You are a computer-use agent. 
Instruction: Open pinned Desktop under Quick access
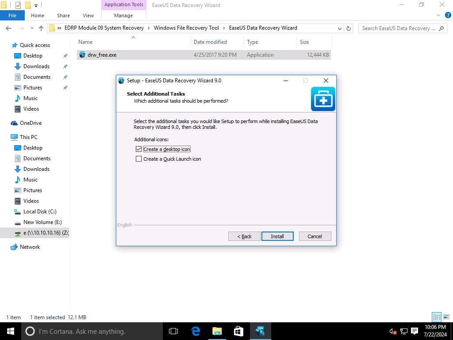(x=33, y=56)
